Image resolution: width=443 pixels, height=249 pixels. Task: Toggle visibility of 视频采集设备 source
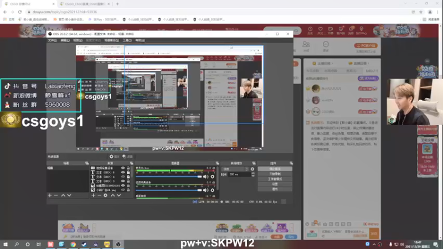tap(123, 168)
